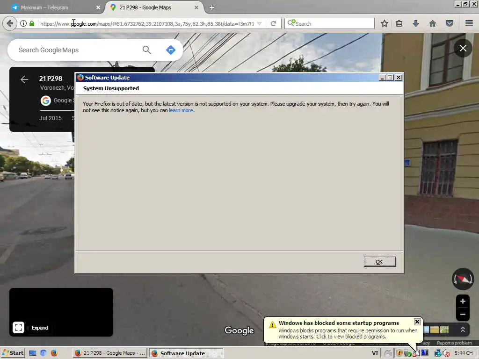
Task: Bookmark this page with the star icon
Action: pos(385,23)
